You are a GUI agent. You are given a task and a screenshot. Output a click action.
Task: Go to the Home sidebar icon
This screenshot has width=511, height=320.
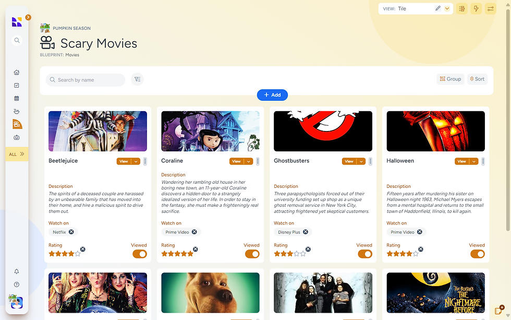[17, 73]
